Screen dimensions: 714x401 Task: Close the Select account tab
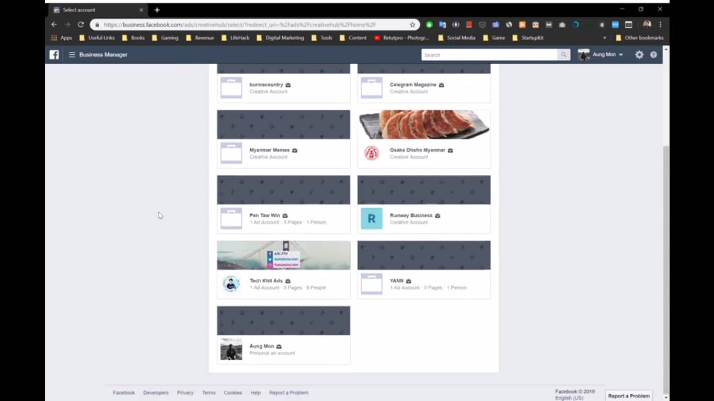click(x=141, y=10)
